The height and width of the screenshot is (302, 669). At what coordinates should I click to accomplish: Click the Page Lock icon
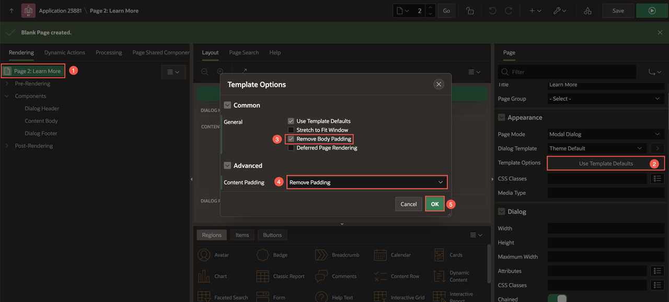470,10
